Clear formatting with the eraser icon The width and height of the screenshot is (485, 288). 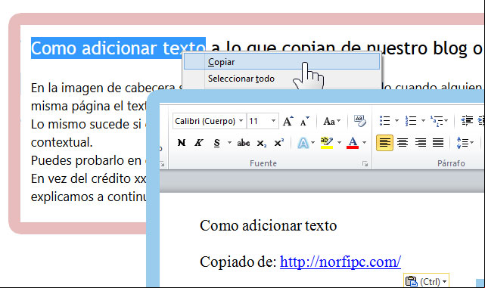[359, 121]
